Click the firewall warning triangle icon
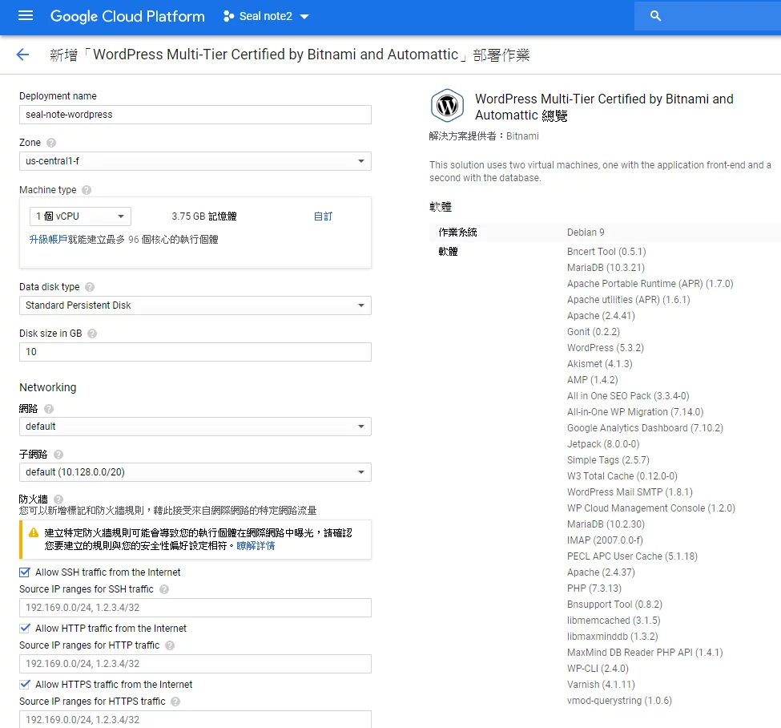 (34, 533)
